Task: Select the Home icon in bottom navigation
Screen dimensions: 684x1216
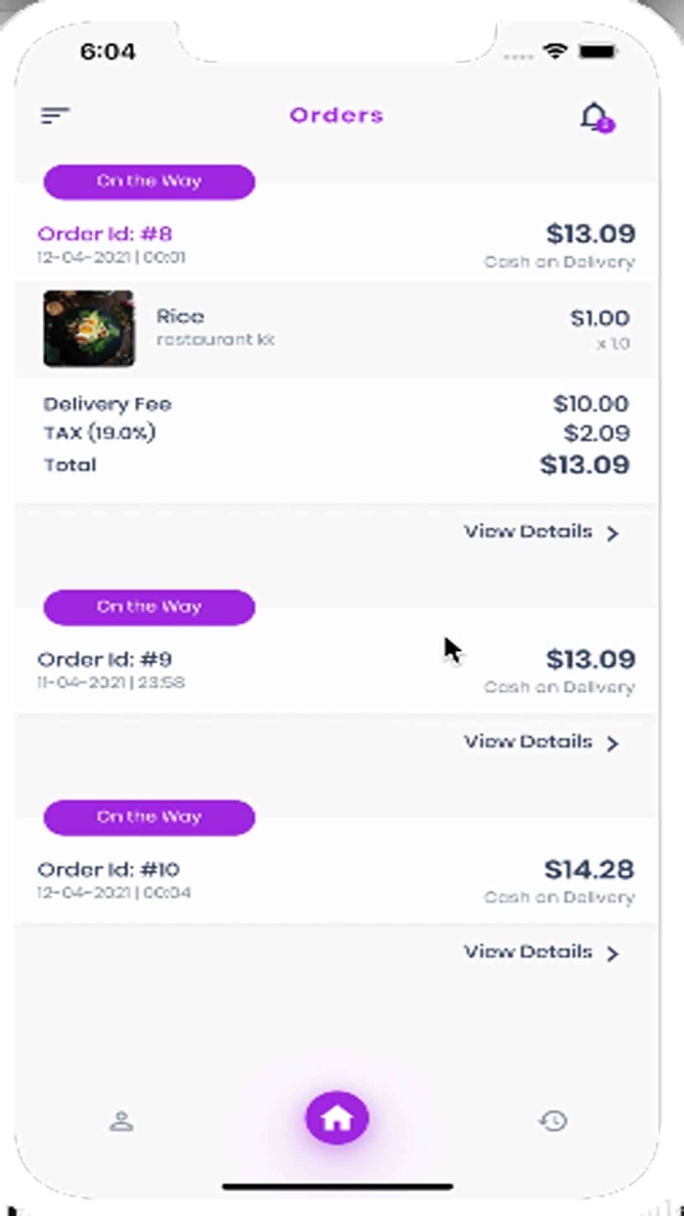Action: [x=336, y=1115]
